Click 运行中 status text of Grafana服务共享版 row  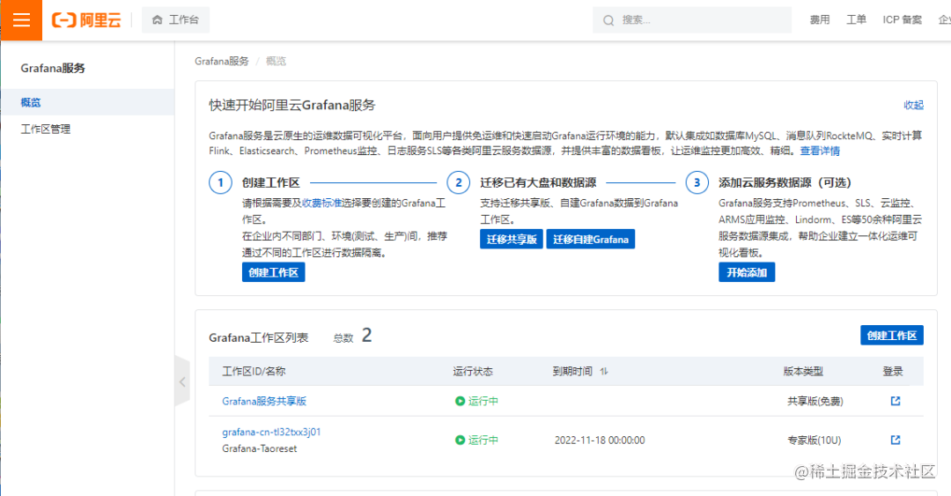(x=483, y=401)
